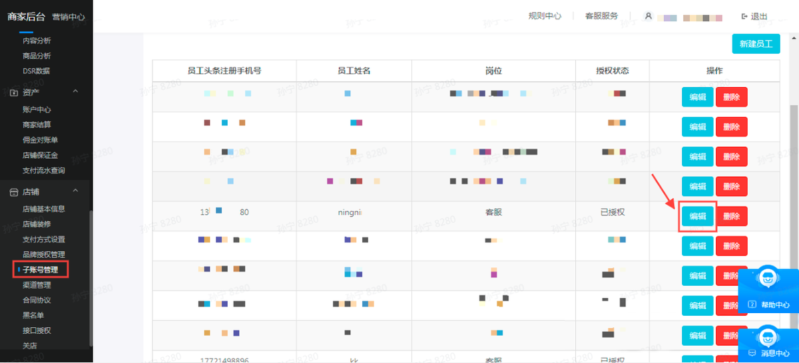Click 授权状态 column header
Screen dimensions: 799x363
point(612,70)
